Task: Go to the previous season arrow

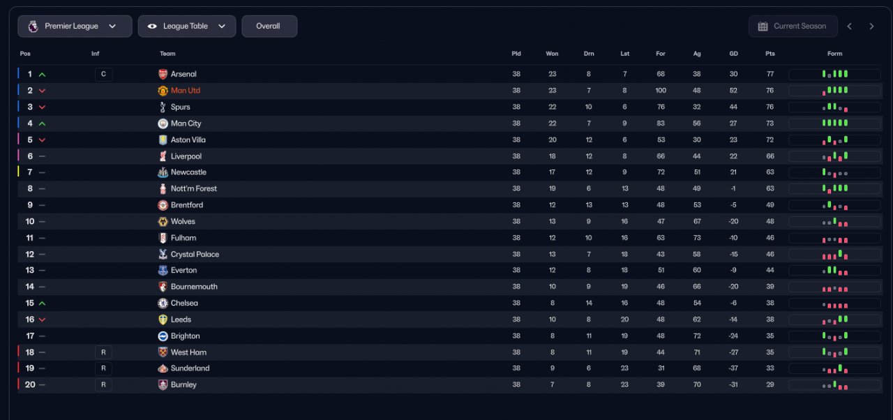Action: [849, 27]
